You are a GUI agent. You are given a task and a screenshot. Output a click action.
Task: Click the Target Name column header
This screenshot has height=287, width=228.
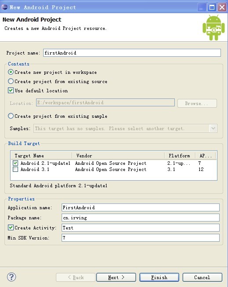pos(42,156)
